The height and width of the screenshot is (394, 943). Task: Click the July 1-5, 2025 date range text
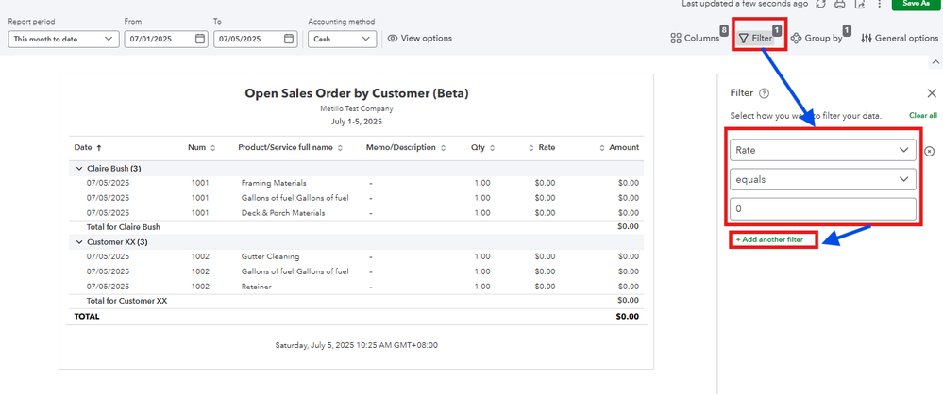point(356,122)
